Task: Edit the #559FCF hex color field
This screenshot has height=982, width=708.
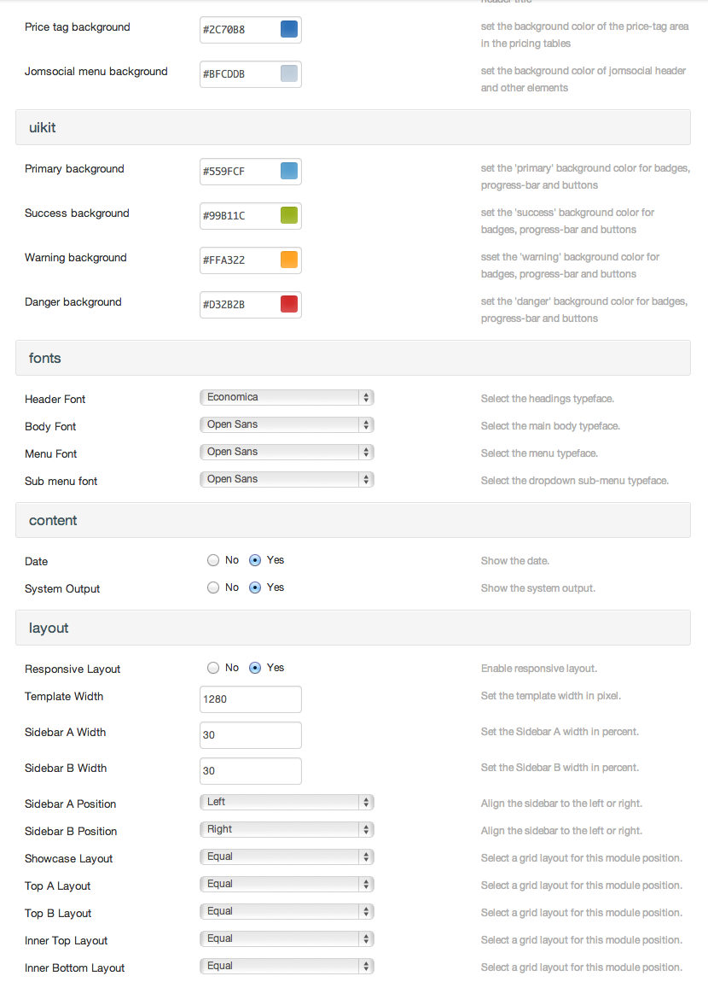Action: coord(250,172)
